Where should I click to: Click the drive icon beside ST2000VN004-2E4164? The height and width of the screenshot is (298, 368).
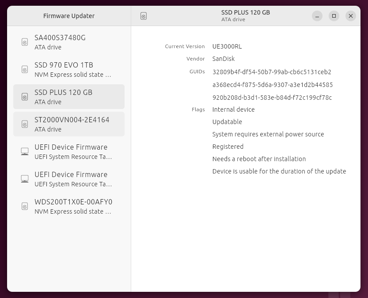(25, 124)
